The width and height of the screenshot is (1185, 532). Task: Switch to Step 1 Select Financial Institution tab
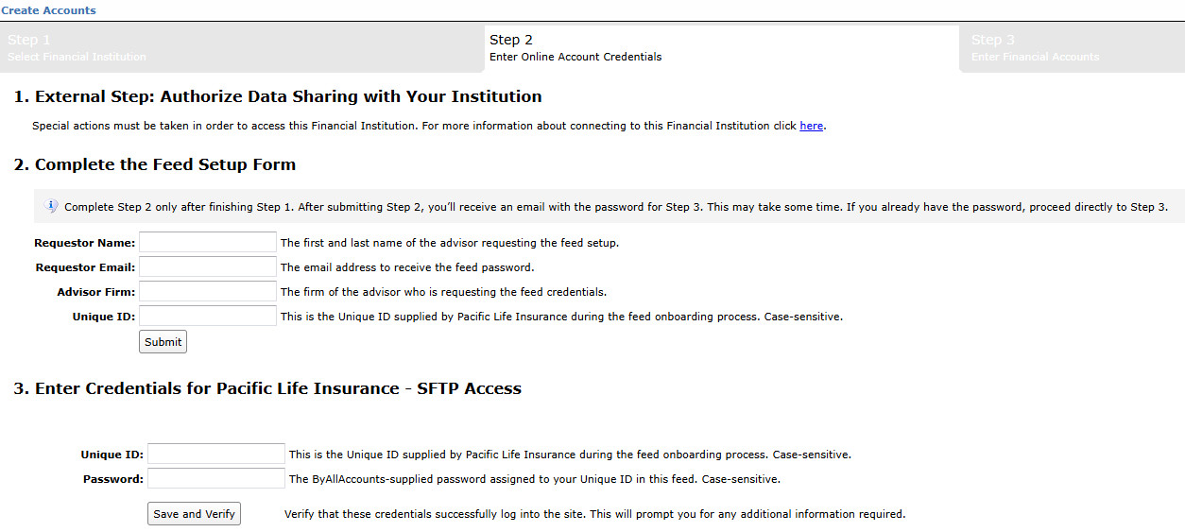(x=240, y=48)
